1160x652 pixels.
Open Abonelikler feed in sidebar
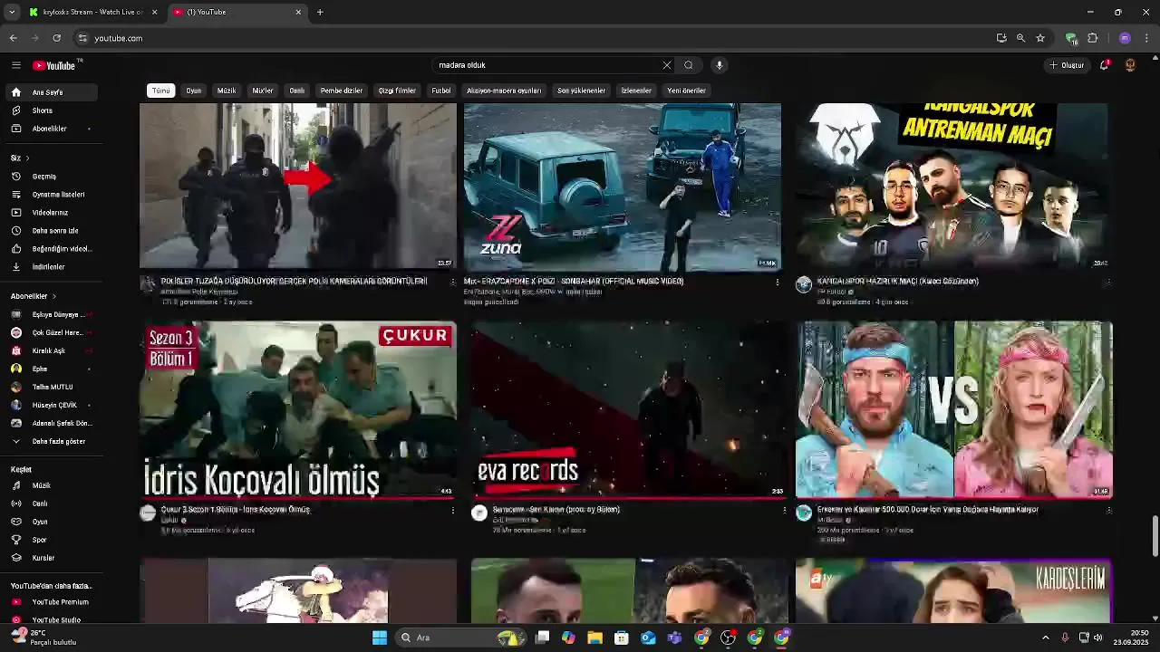[x=51, y=129]
